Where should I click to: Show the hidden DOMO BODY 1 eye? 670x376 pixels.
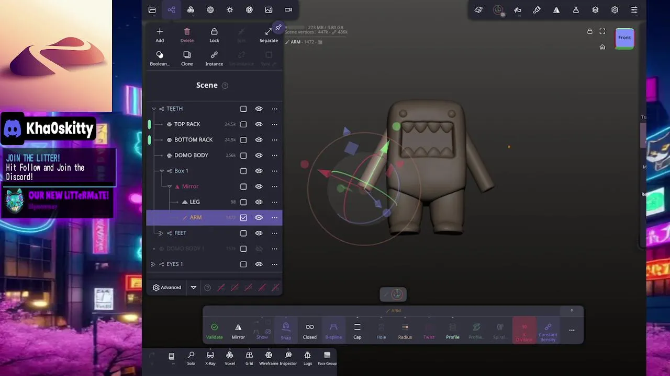click(259, 249)
